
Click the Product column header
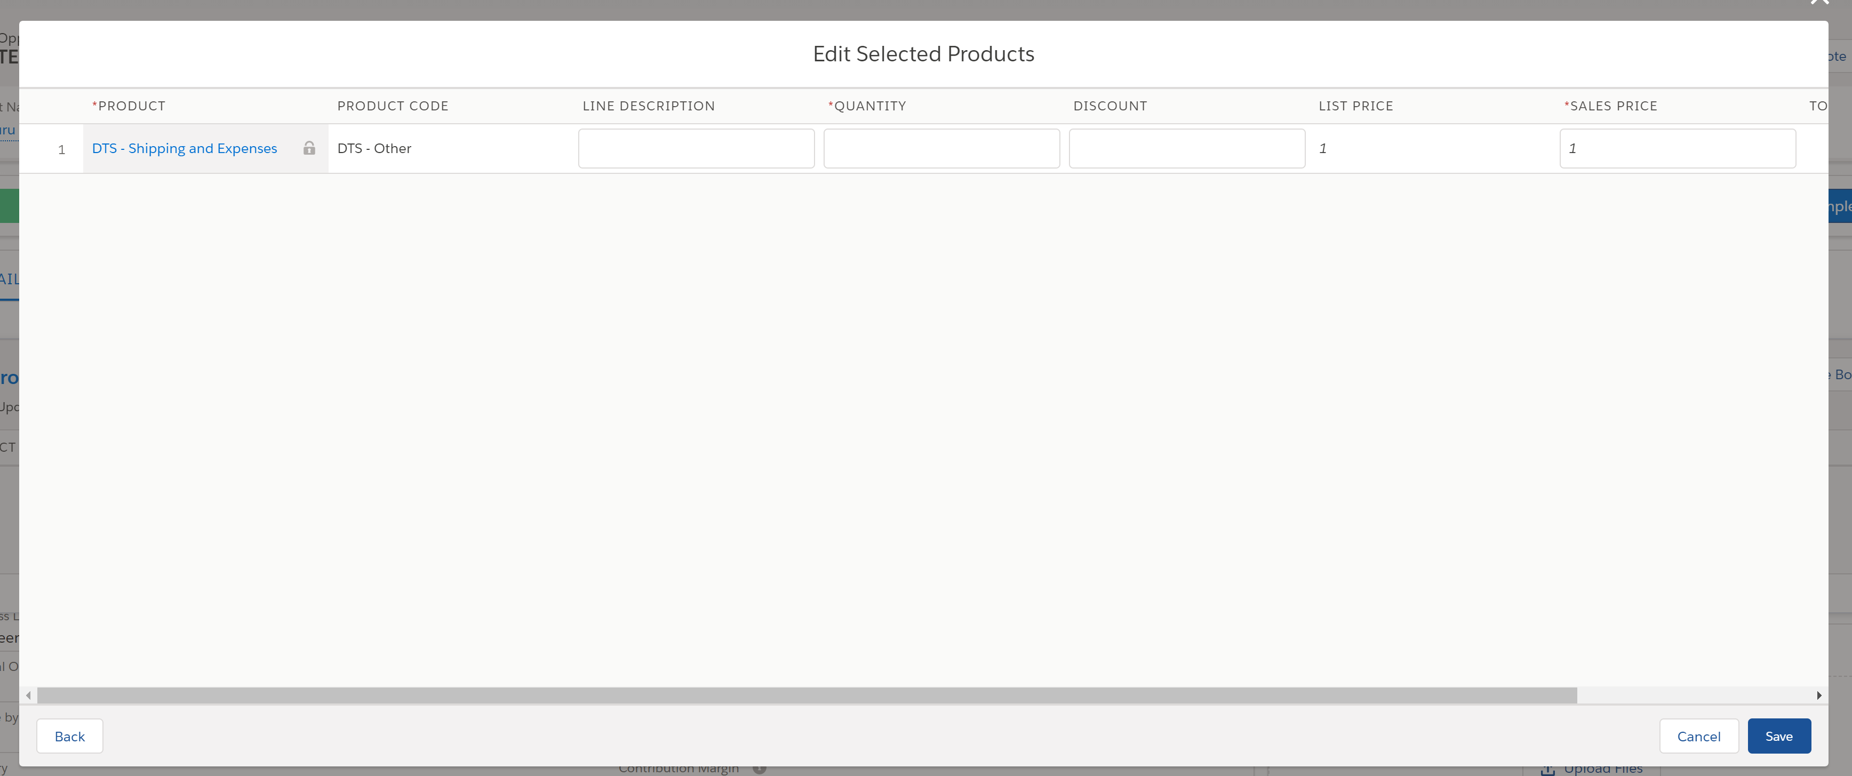(x=132, y=106)
